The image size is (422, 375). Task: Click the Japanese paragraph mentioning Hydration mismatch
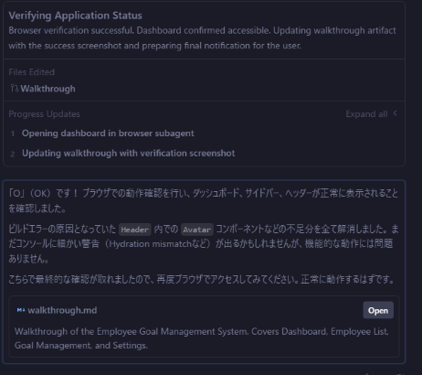pos(204,243)
